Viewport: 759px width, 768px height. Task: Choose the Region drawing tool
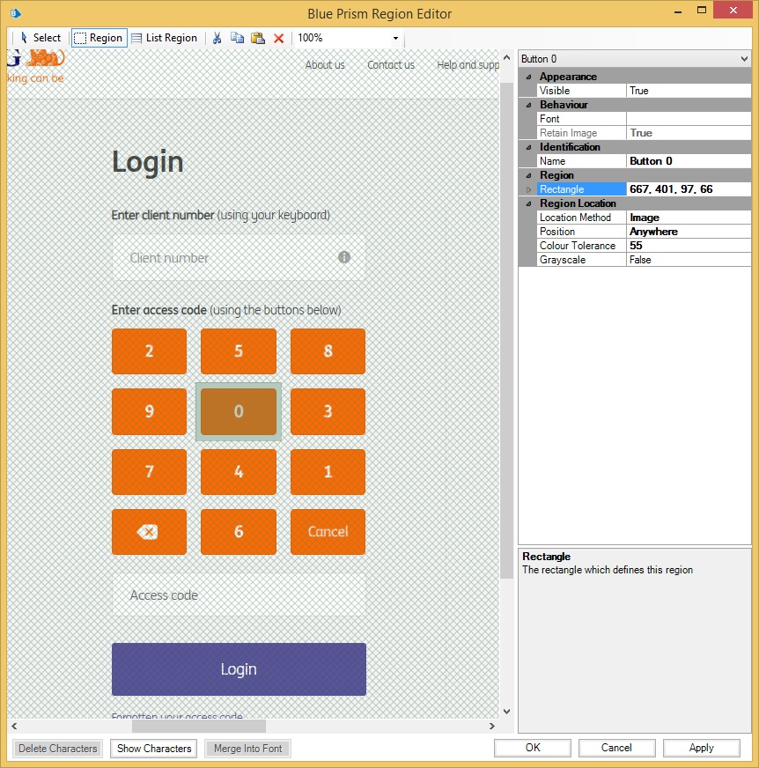[99, 38]
